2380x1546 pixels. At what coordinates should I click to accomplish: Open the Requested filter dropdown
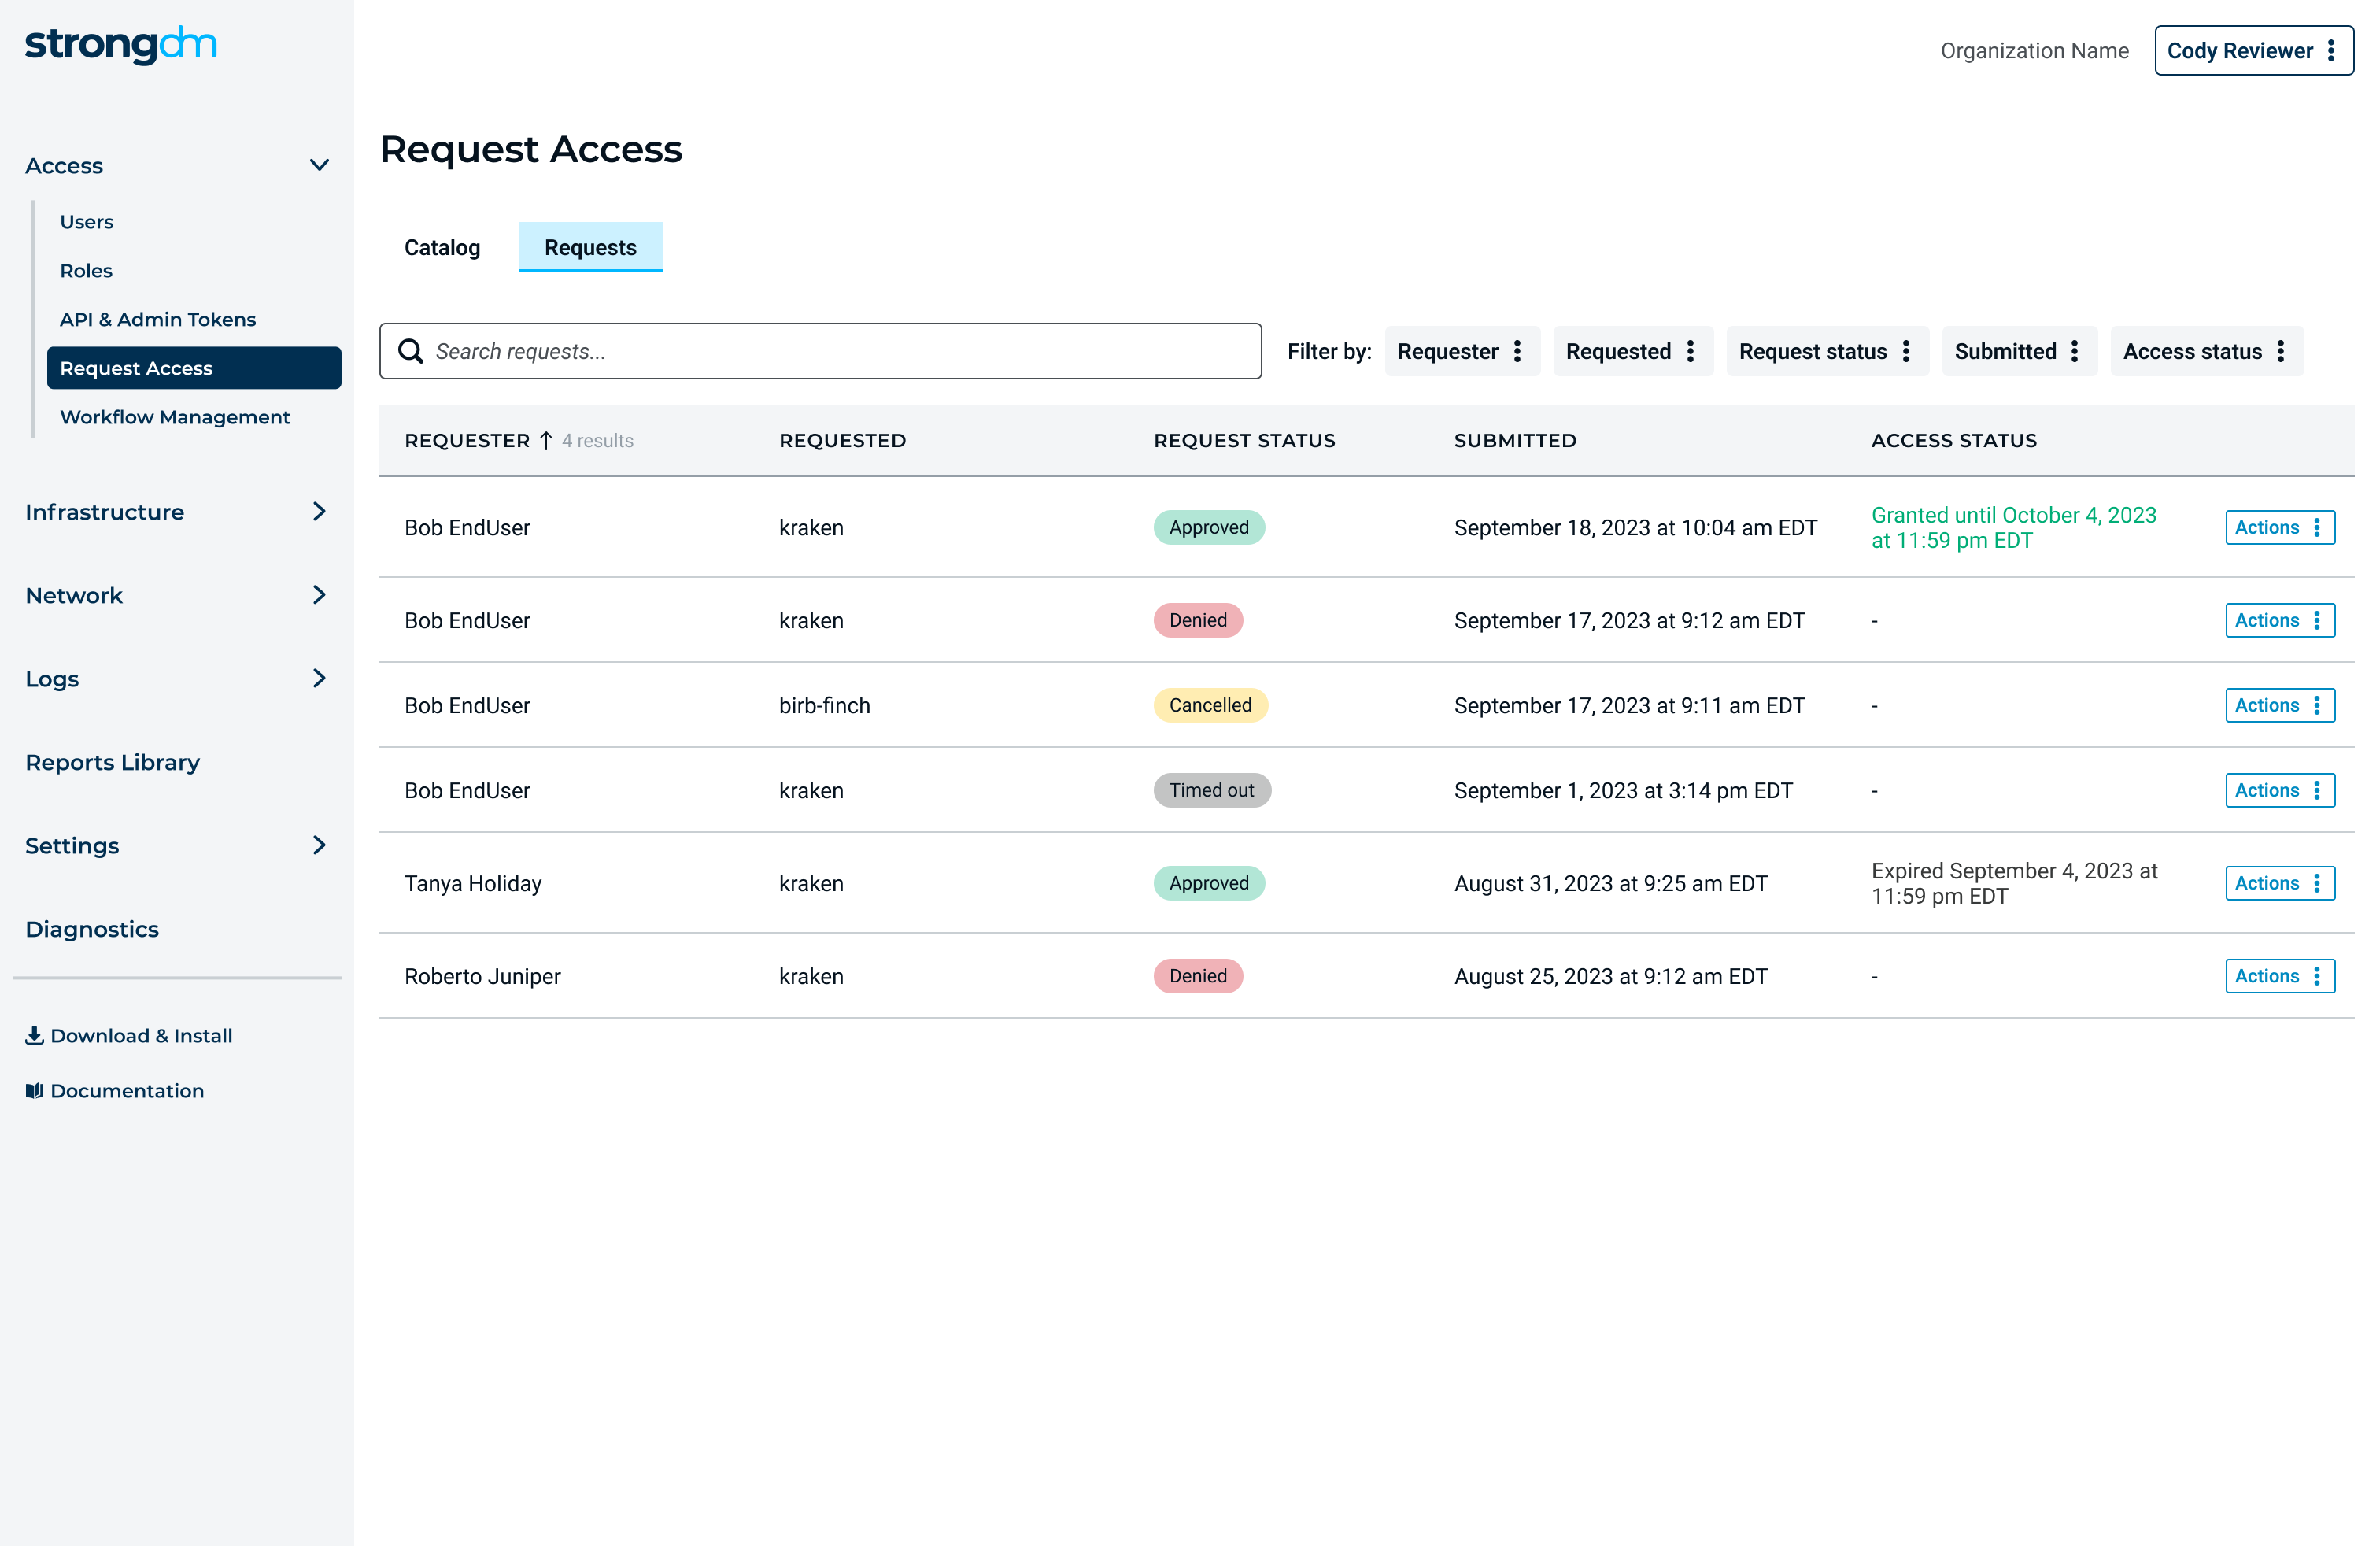(x=1633, y=351)
